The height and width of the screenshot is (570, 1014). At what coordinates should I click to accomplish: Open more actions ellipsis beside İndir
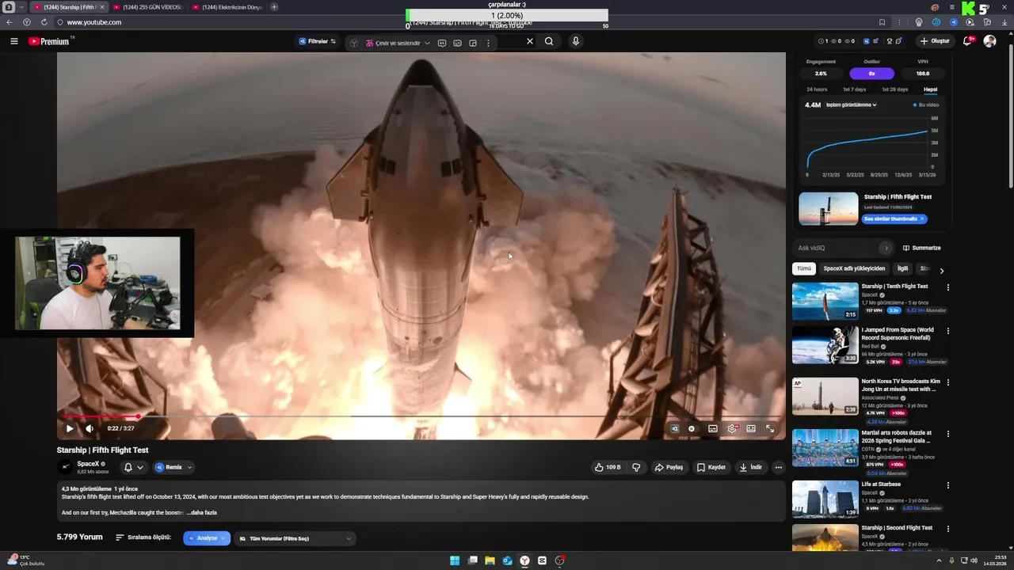click(778, 467)
